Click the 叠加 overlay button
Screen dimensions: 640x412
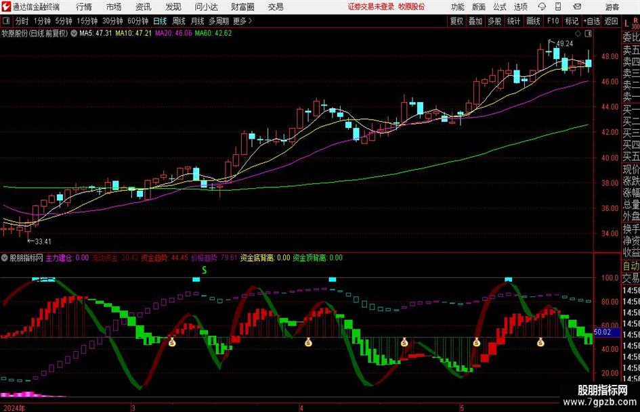click(475, 21)
